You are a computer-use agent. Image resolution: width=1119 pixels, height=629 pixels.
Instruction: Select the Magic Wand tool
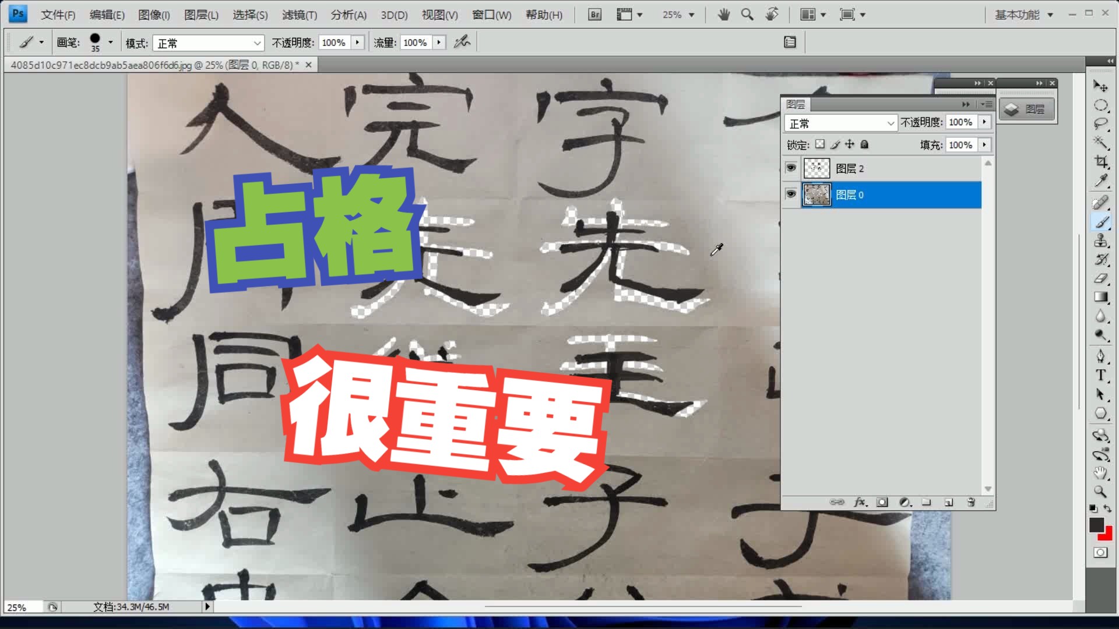pos(1100,143)
